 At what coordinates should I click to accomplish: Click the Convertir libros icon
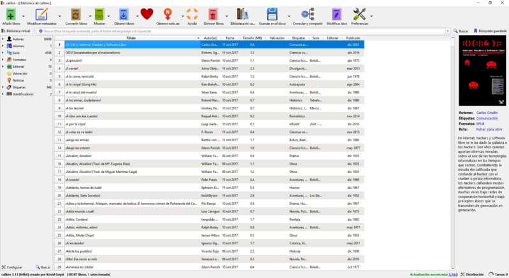71,14
